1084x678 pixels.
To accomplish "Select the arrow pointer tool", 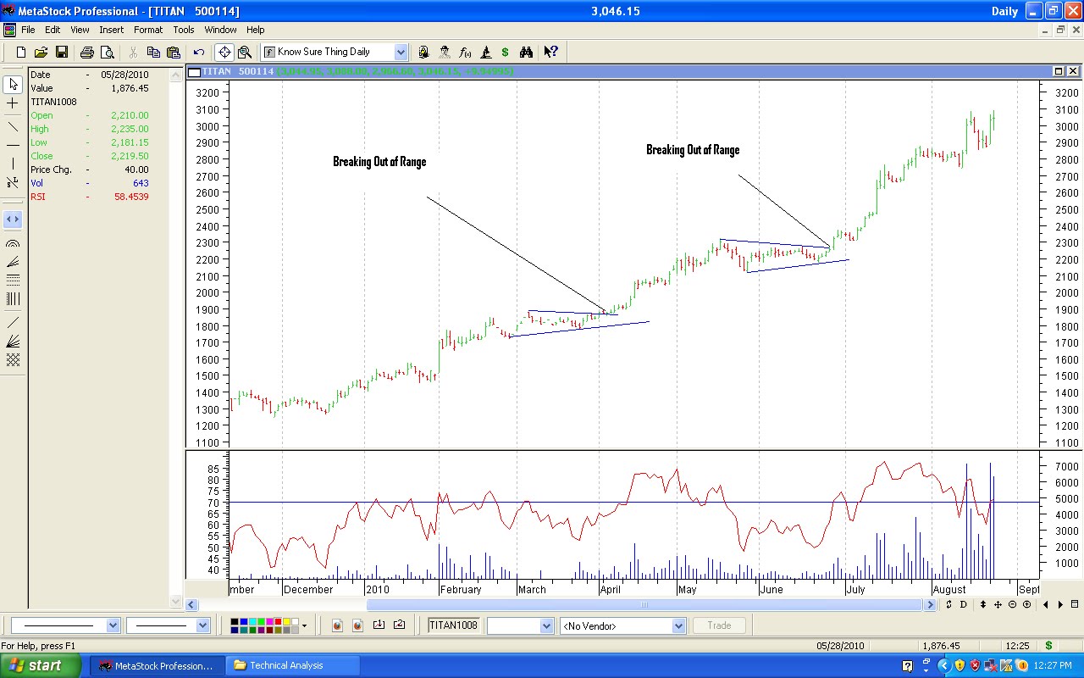I will pos(13,85).
